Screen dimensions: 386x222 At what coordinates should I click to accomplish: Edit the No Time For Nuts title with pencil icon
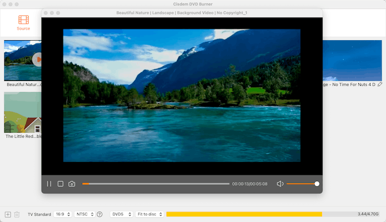click(x=379, y=84)
